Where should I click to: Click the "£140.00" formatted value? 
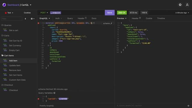(x=146, y=43)
